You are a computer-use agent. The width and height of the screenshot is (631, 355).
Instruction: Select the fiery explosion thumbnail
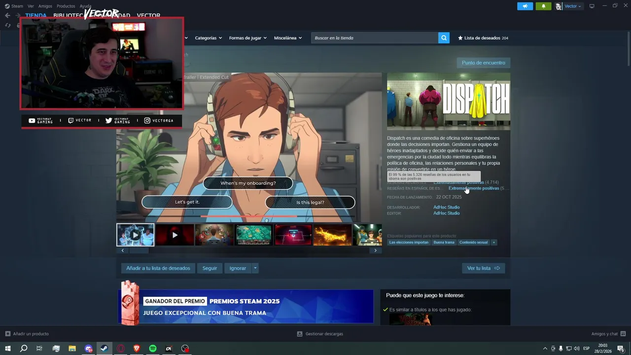pyautogui.click(x=332, y=235)
